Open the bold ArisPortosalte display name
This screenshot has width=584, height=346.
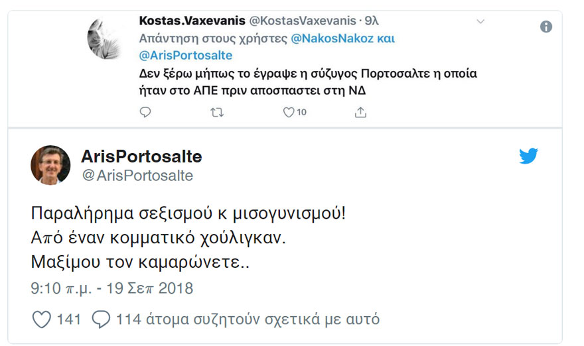click(141, 157)
